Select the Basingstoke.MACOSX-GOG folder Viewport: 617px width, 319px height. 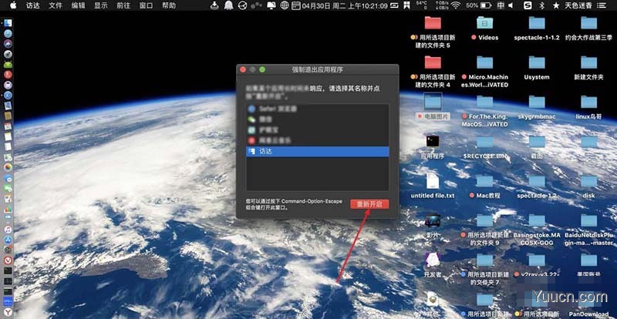(537, 229)
